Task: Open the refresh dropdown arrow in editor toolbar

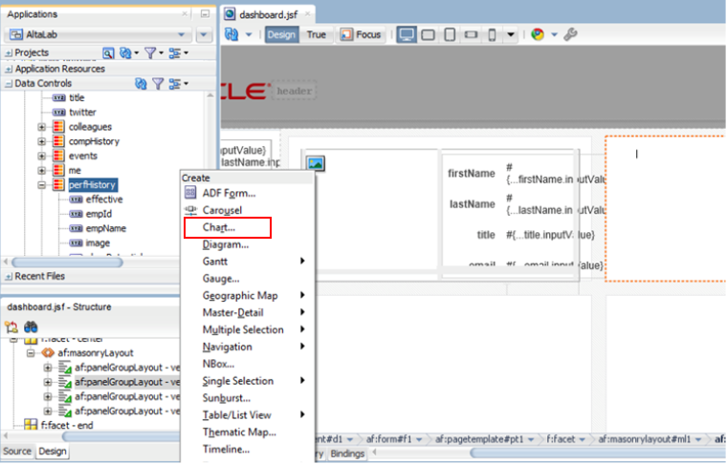Action: pyautogui.click(x=249, y=34)
